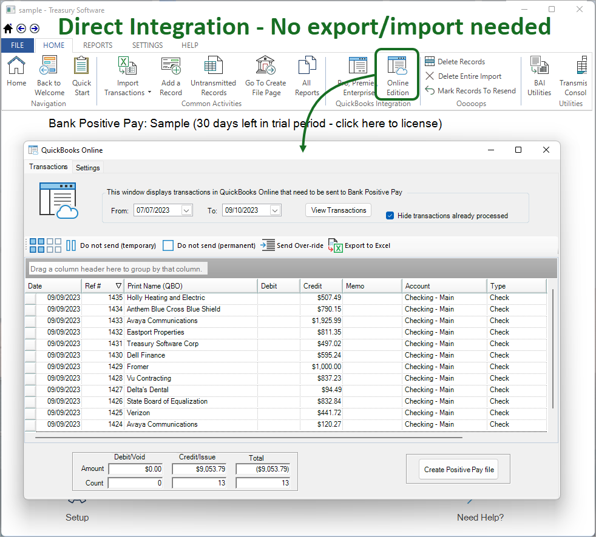Deselect all rows with empty grid icon
The image size is (596, 537).
[53, 245]
